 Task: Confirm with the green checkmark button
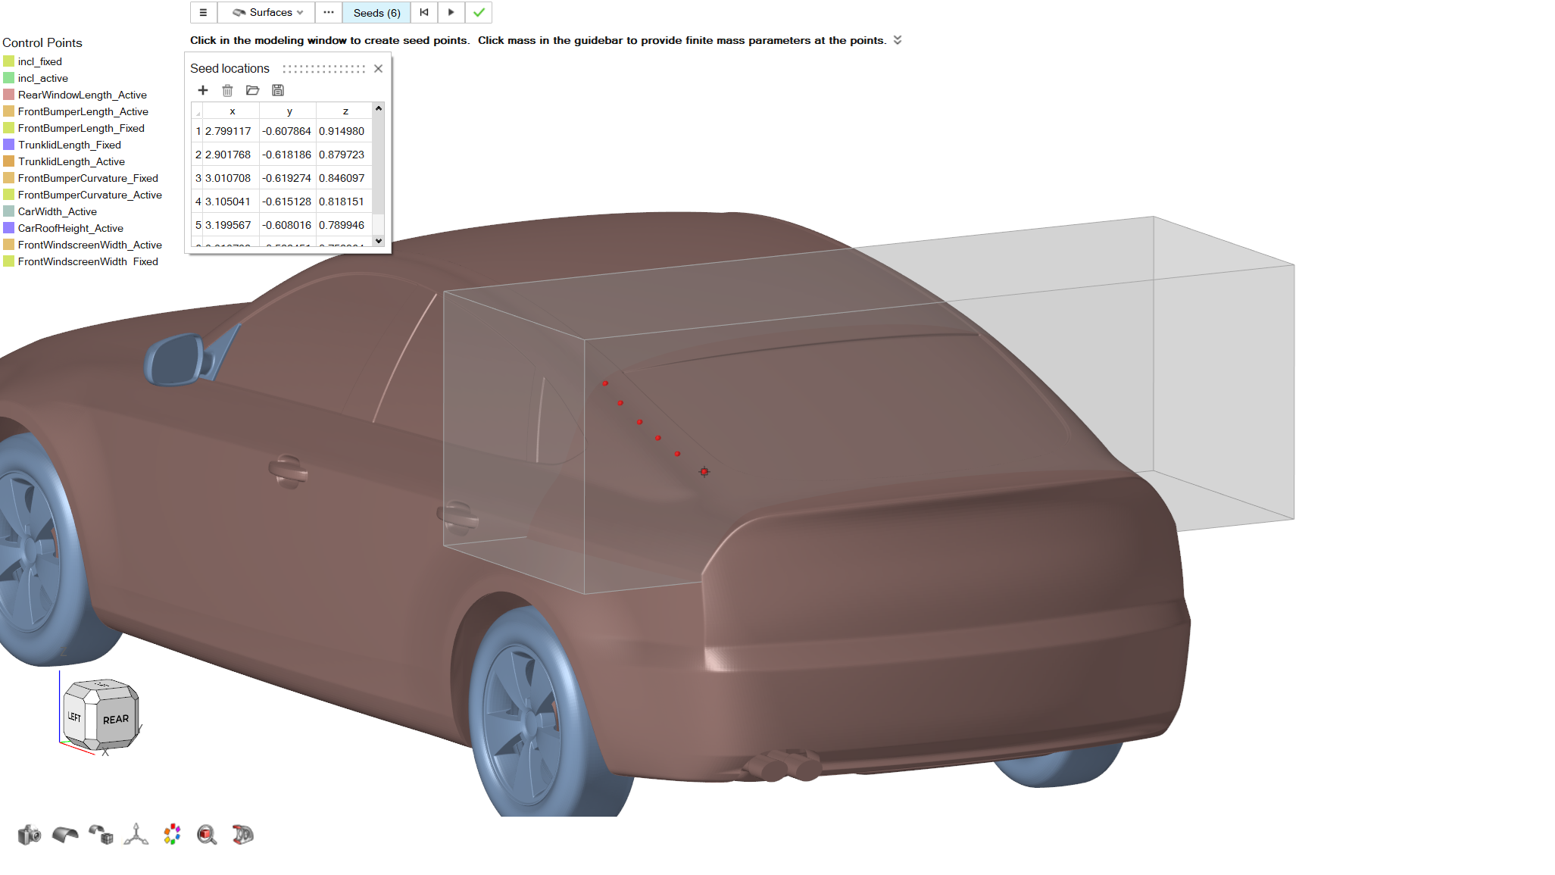tap(479, 13)
